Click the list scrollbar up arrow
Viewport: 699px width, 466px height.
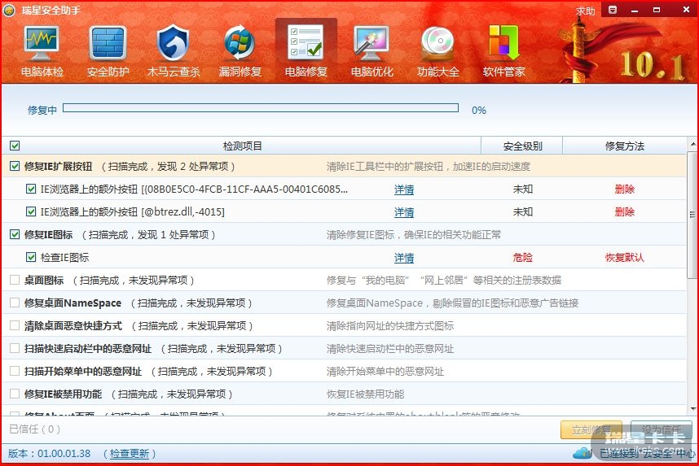pyautogui.click(x=692, y=144)
